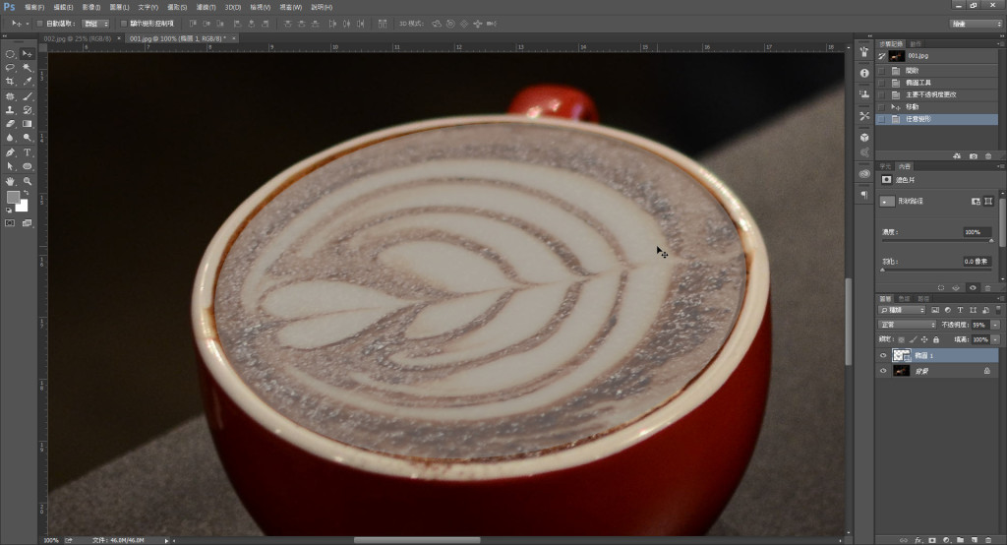
Task: Open the blend mode dropdown (正常)
Action: (907, 324)
